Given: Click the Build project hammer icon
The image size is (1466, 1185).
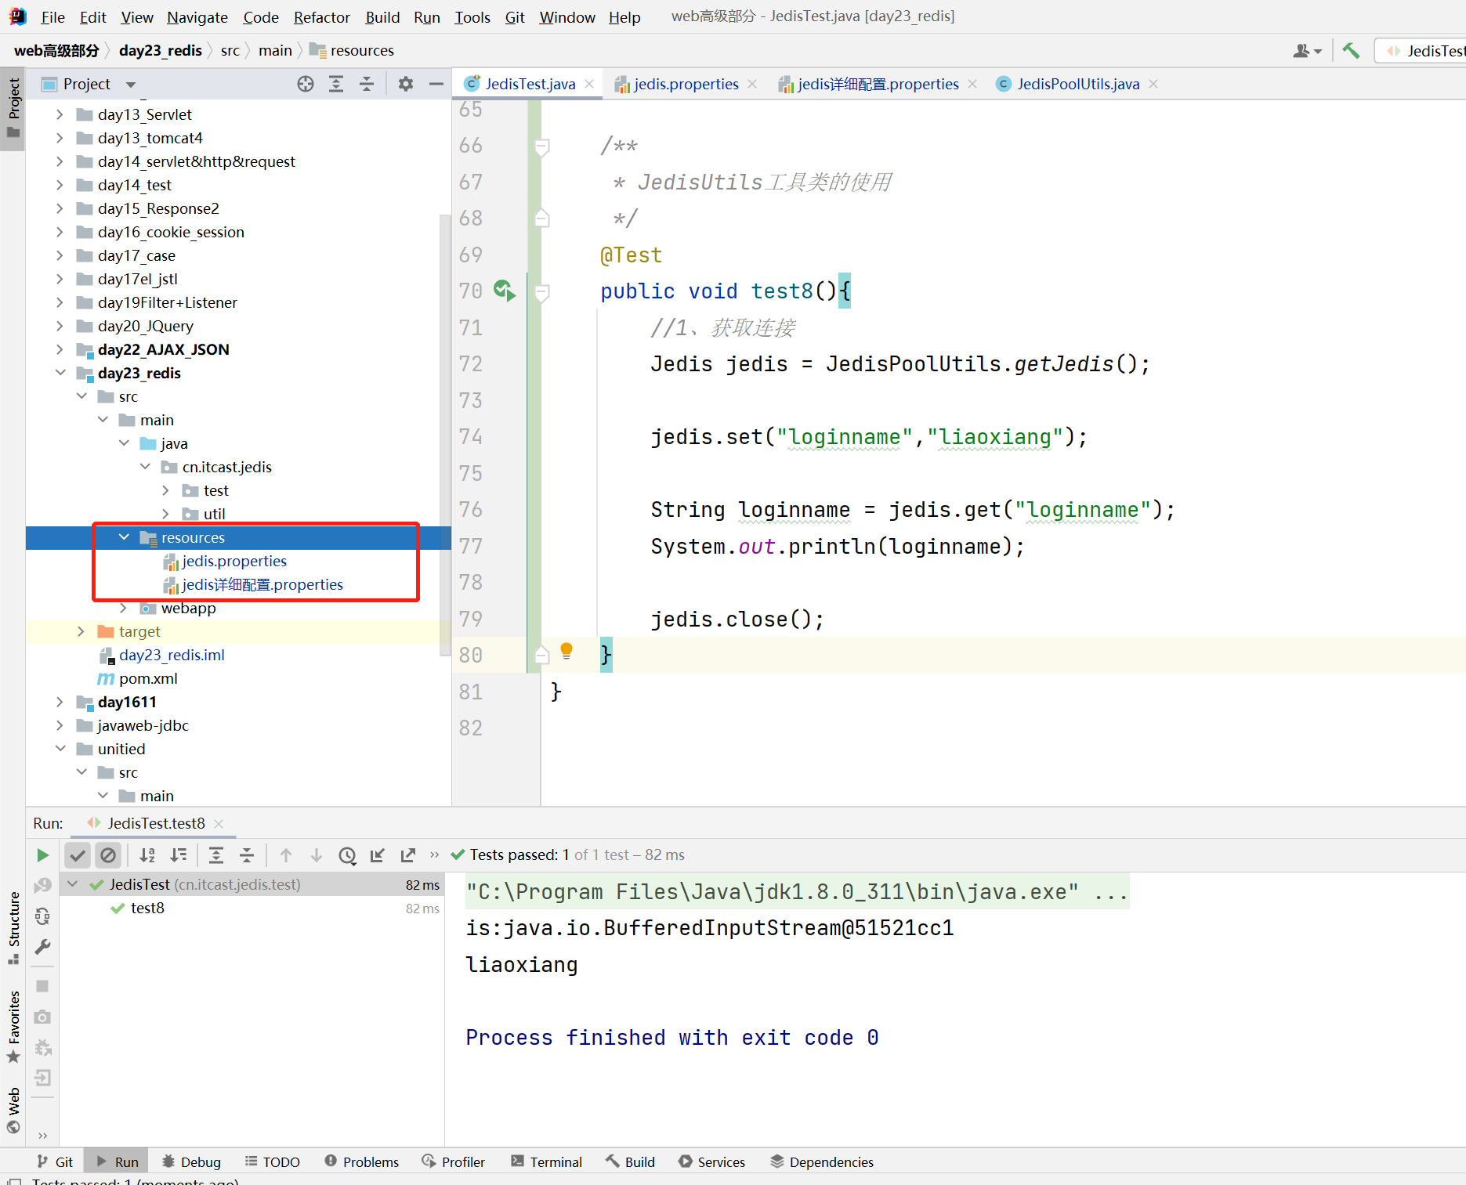Looking at the screenshot, I should 1351,51.
